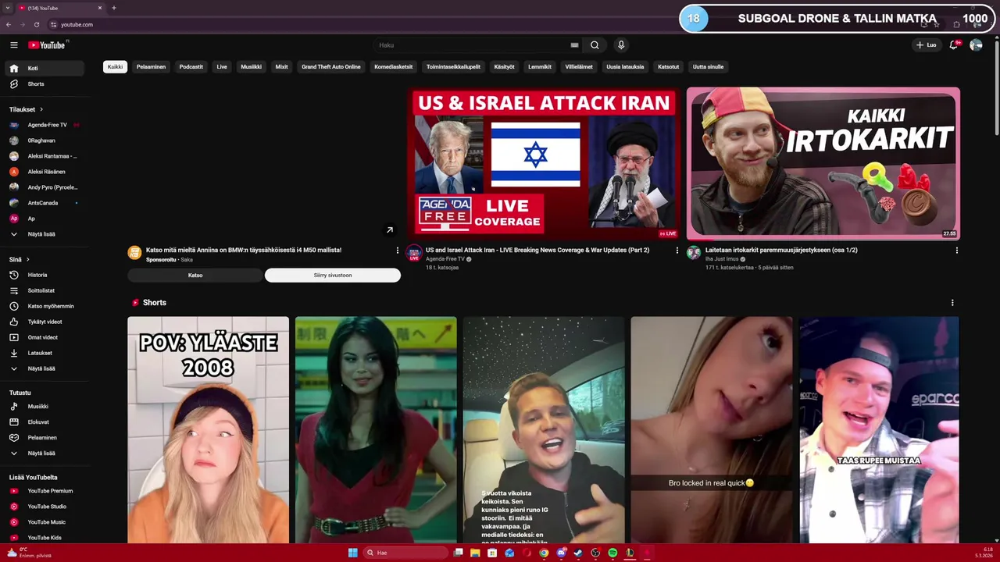
Task: Open Soittolistat playlists
Action: tap(43, 290)
